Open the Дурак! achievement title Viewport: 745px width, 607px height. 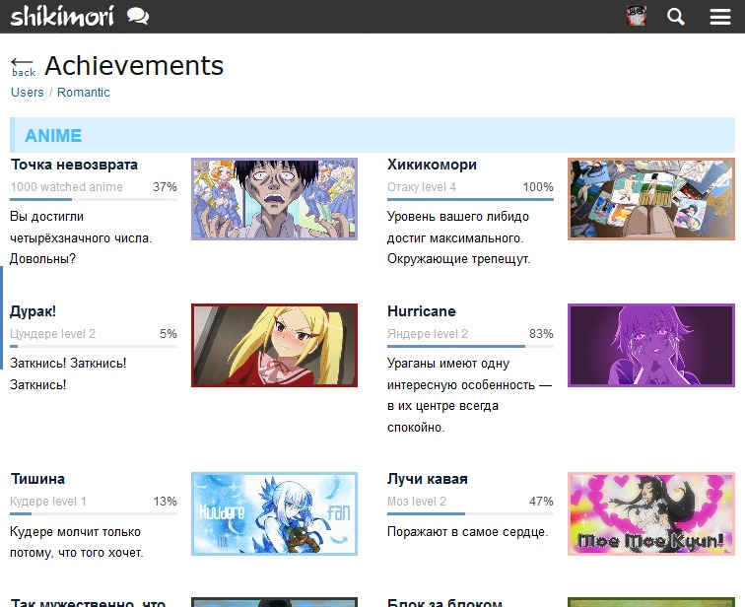click(34, 311)
